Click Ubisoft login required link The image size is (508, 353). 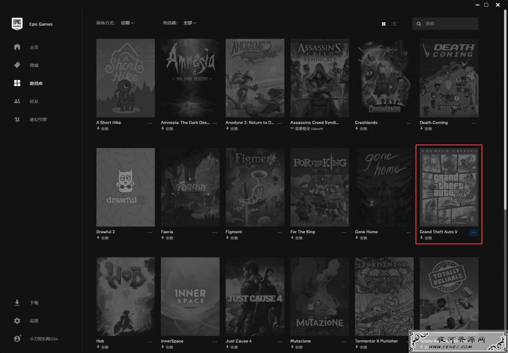pyautogui.click(x=307, y=129)
